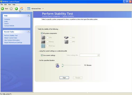This screenshot has height=95, width=132.
Task: Collapse the Help panel
Action: [x=28, y=15]
